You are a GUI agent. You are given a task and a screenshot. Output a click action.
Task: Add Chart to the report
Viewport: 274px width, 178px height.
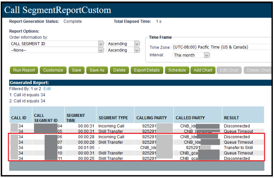(203, 70)
